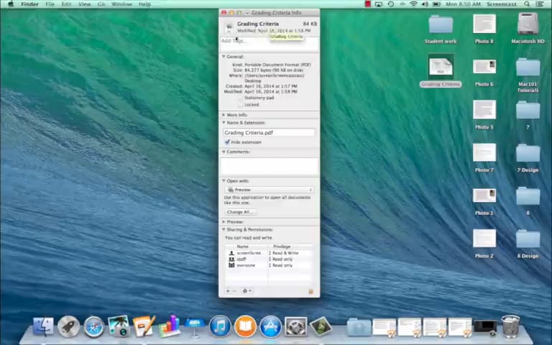Click the Change All button
This screenshot has height=345, width=552.
[x=240, y=212]
